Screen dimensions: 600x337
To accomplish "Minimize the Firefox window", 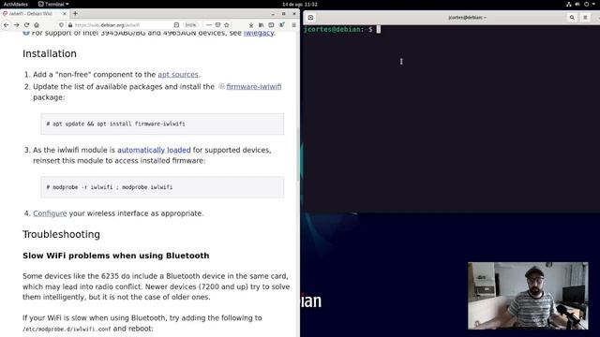I will [273, 13].
